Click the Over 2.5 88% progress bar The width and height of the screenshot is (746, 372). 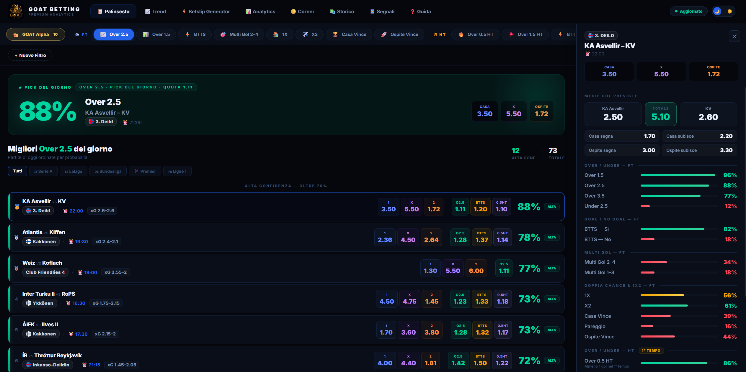point(679,185)
